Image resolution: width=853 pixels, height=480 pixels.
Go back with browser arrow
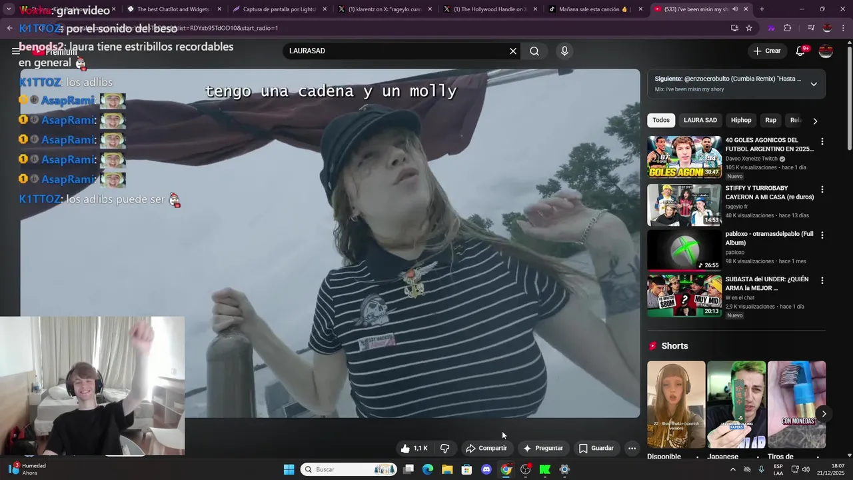[9, 28]
